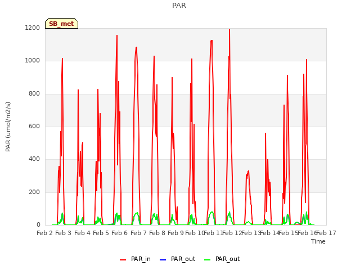
Task: Toggle the PAR_out label beside blue swatch
Action: tap(183, 259)
